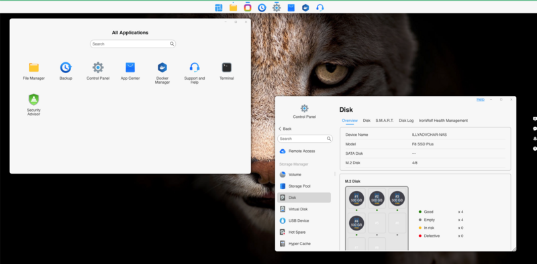Open File Manager from the top taskbar

pos(233,7)
